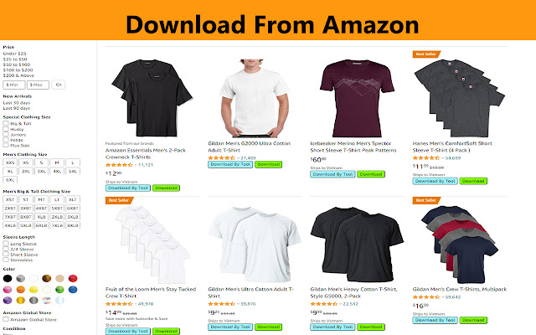The height and width of the screenshot is (335, 536).
Task: Select the green color swatch
Action: [x=59, y=290]
